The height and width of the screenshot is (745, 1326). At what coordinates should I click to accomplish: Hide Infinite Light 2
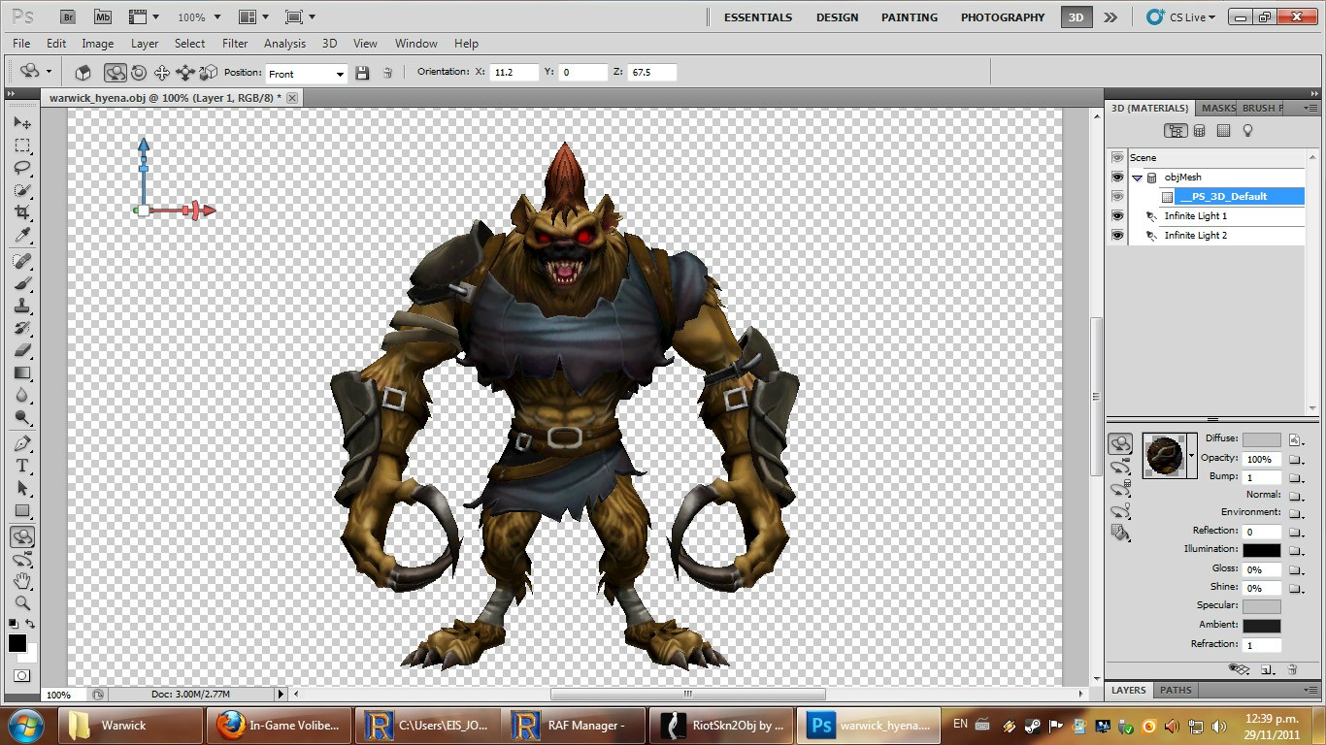pos(1117,235)
